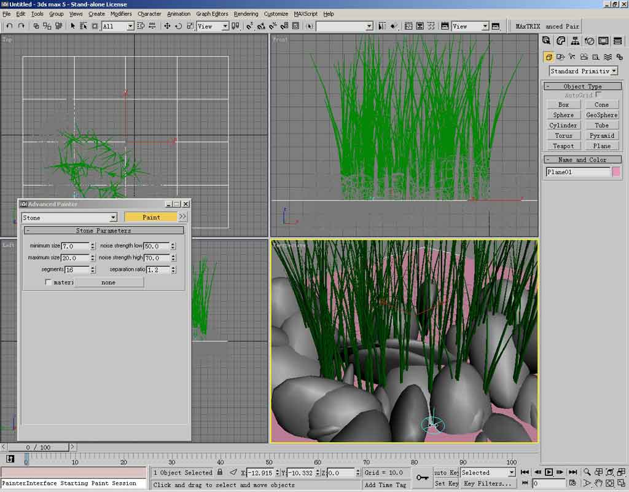Viewport: 629px width, 492px height.
Task: Toggle the material checkbox in Stone Parameters
Action: coord(49,282)
